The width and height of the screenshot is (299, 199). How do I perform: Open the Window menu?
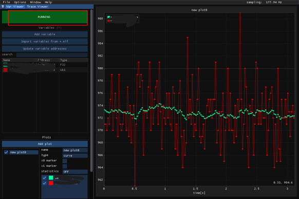35,2
